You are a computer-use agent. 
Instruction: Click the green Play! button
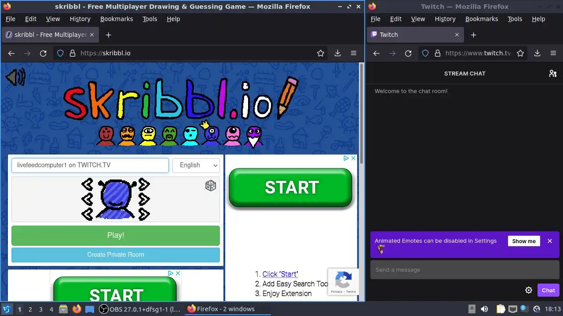click(116, 236)
